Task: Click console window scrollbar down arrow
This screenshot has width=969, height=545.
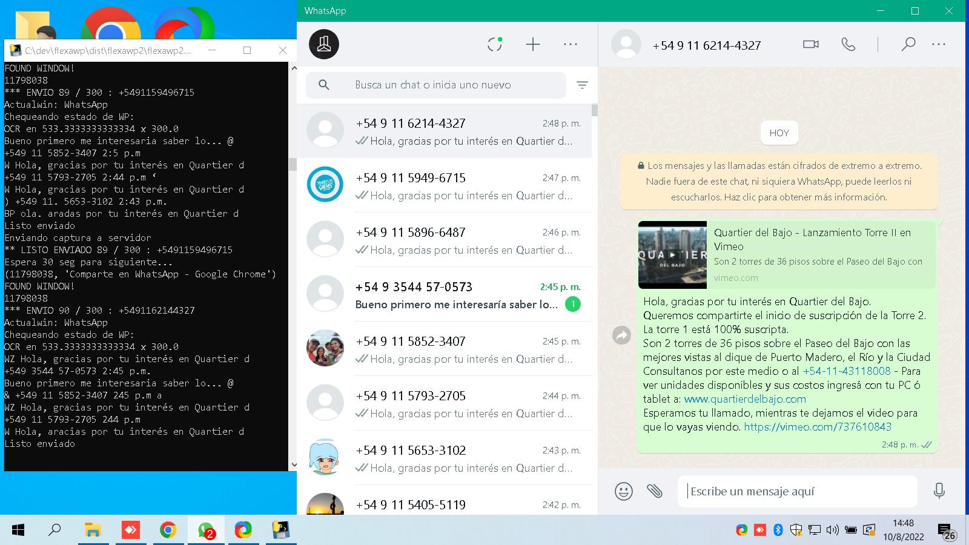Action: click(x=294, y=465)
